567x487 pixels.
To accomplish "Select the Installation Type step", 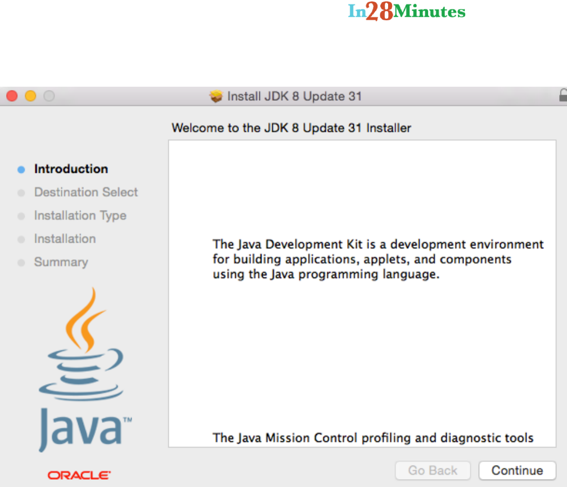I will point(80,216).
